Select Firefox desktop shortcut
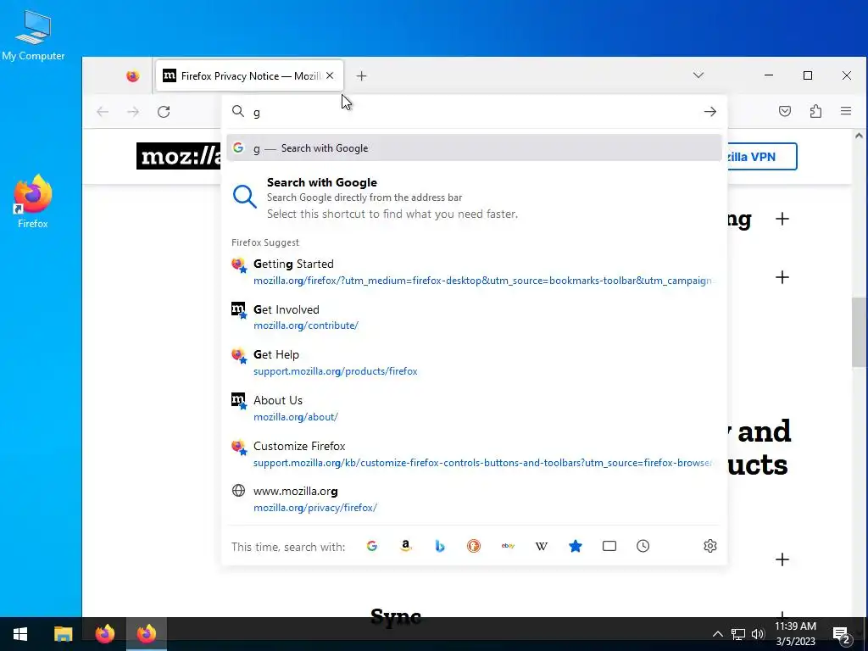This screenshot has height=651, width=868. (33, 201)
